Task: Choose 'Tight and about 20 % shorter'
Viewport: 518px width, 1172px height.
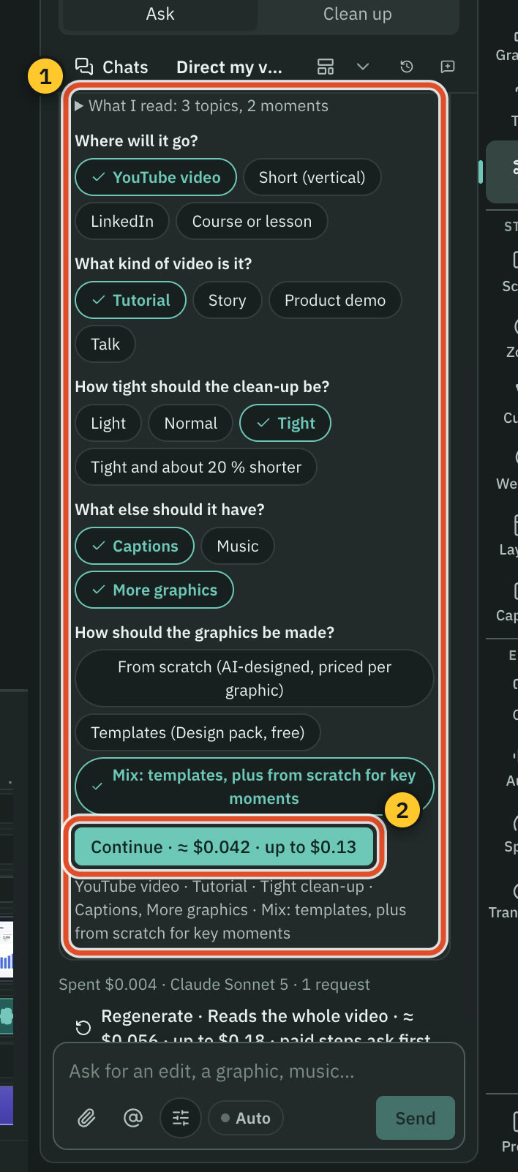Action: (196, 467)
